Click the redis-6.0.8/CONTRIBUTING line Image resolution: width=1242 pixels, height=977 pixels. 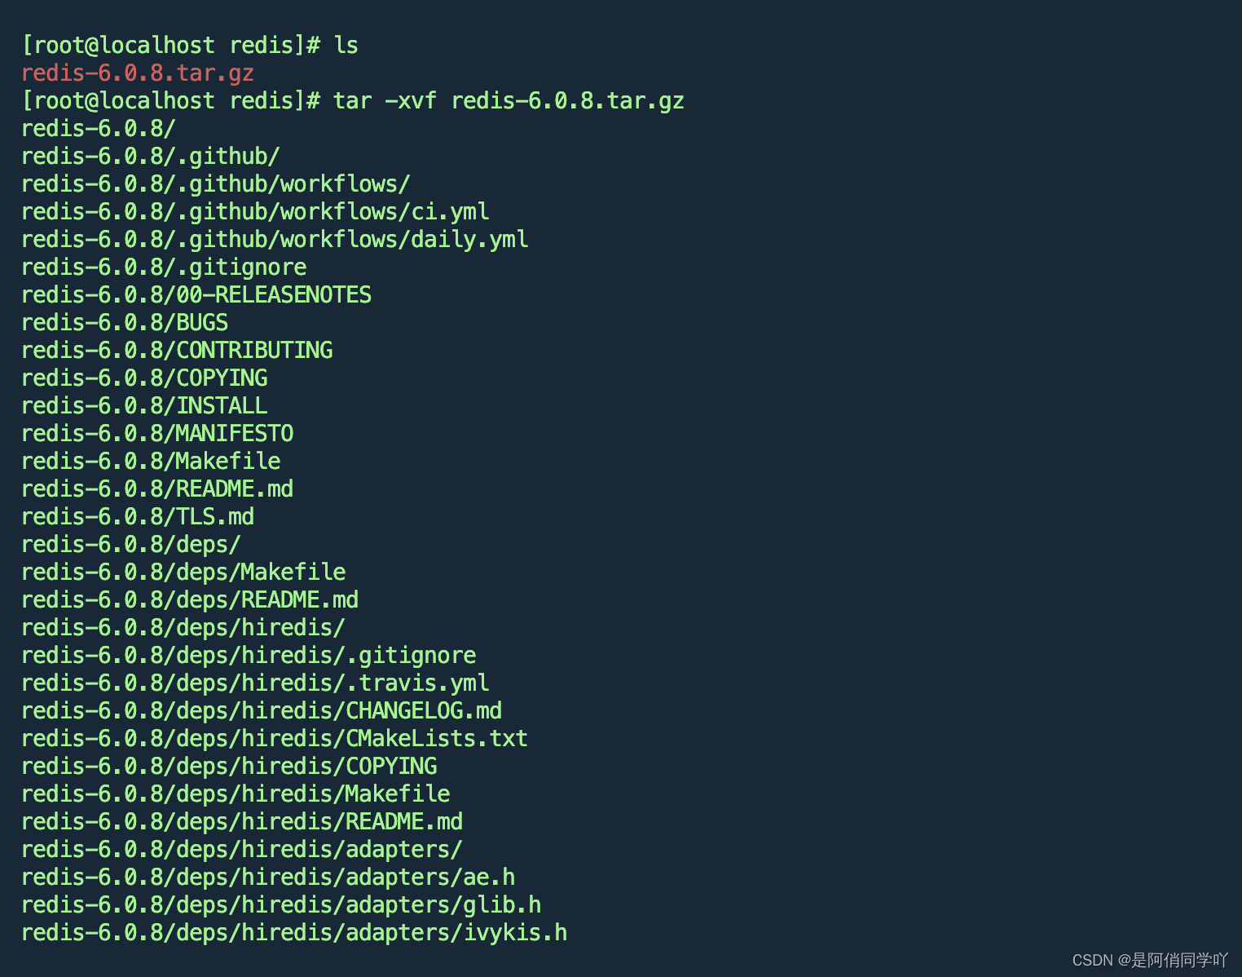tap(177, 351)
